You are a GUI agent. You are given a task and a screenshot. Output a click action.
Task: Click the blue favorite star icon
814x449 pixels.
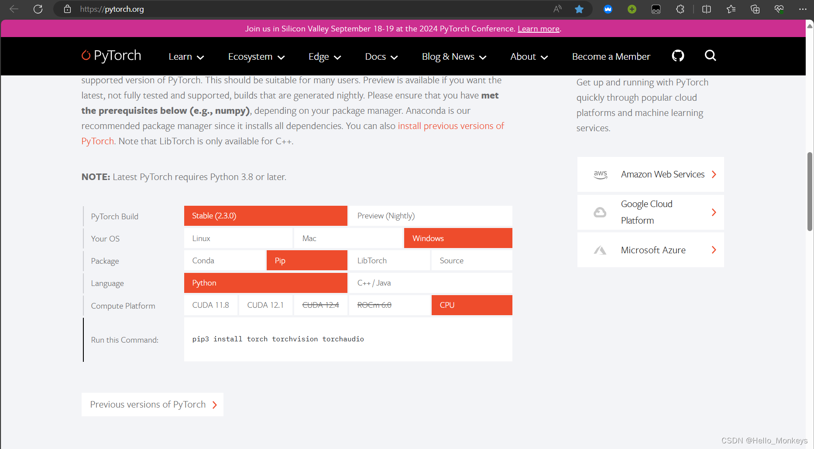579,9
